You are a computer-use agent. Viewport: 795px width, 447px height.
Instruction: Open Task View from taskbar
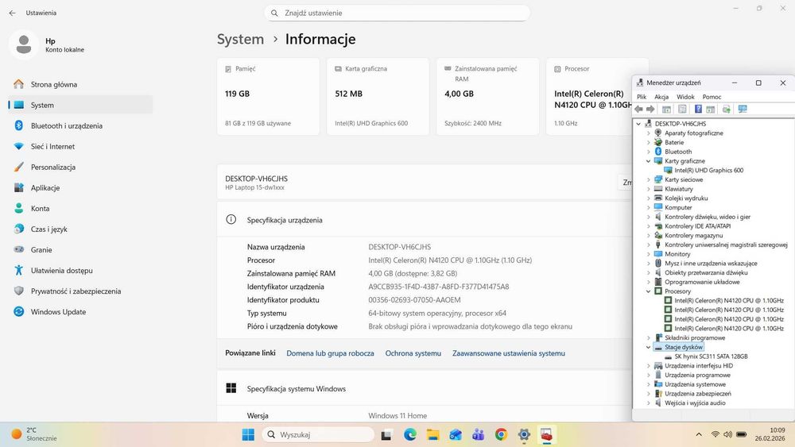pyautogui.click(x=387, y=434)
